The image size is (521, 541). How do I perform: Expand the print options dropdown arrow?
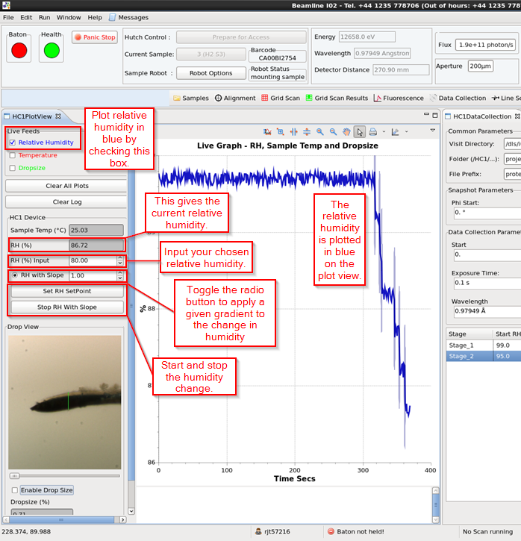382,133
